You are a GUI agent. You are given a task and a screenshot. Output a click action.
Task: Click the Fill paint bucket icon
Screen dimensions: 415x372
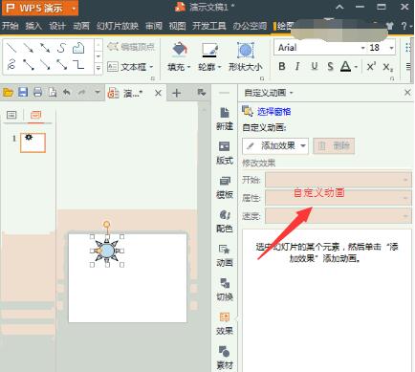(x=180, y=50)
